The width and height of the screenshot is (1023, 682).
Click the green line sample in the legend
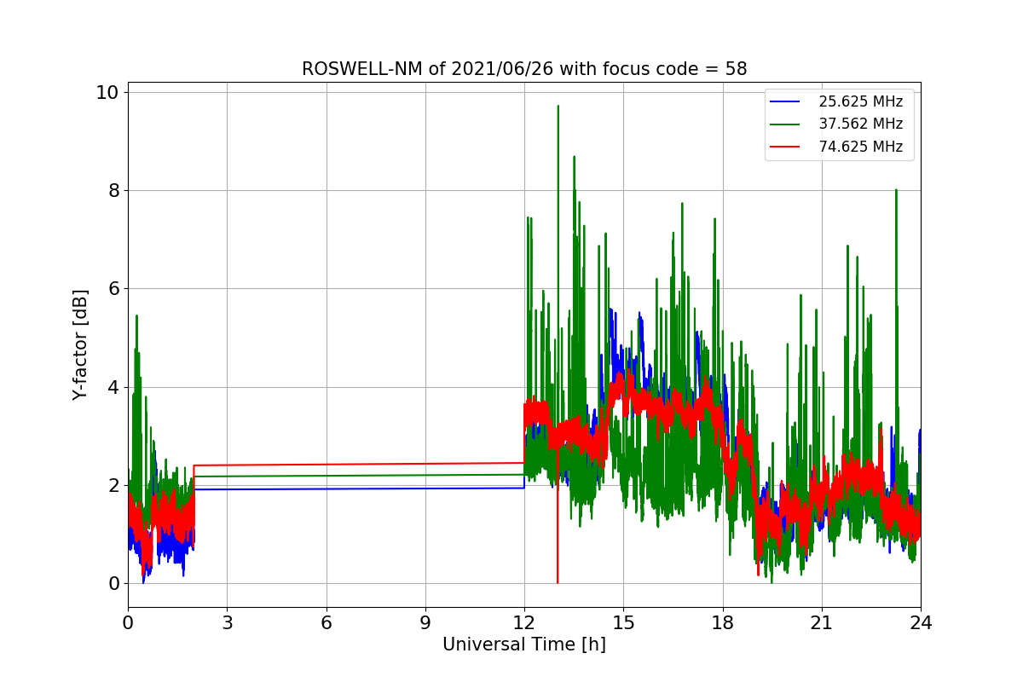click(x=786, y=124)
